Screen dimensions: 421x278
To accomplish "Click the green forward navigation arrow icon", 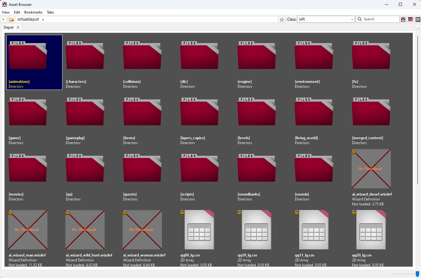I will (x=3, y=19).
